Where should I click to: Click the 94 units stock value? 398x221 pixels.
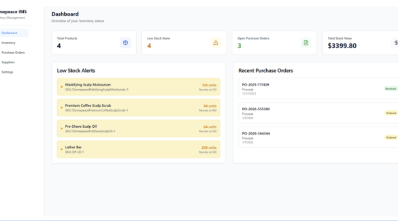click(210, 106)
